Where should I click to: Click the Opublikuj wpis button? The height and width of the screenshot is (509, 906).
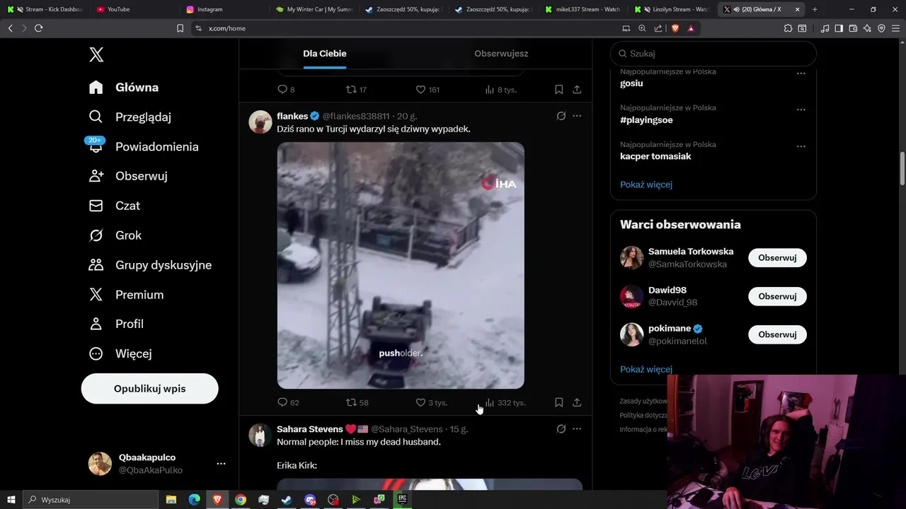150,389
